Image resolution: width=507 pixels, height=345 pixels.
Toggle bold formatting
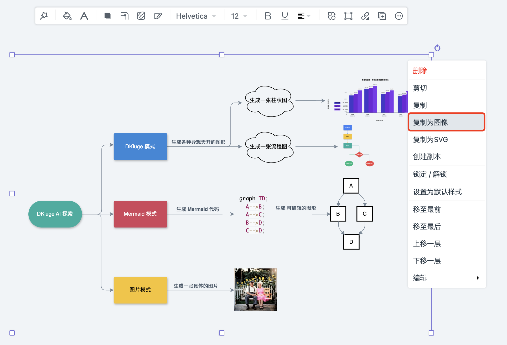(268, 16)
